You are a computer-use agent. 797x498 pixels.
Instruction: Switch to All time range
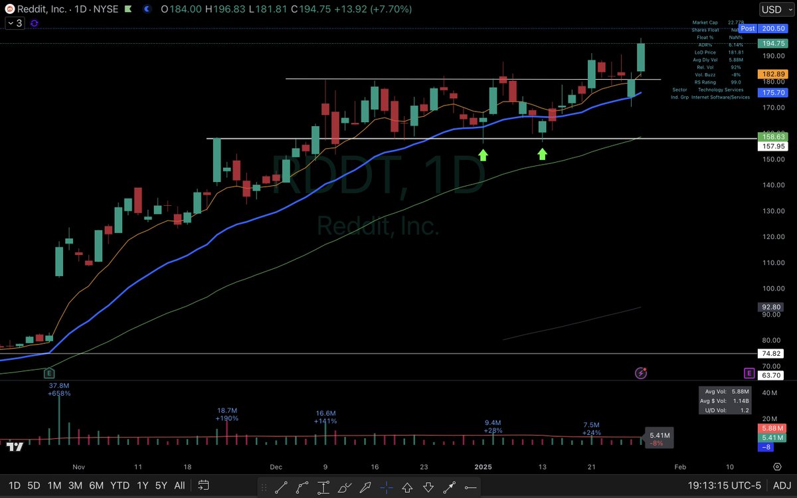tap(180, 485)
